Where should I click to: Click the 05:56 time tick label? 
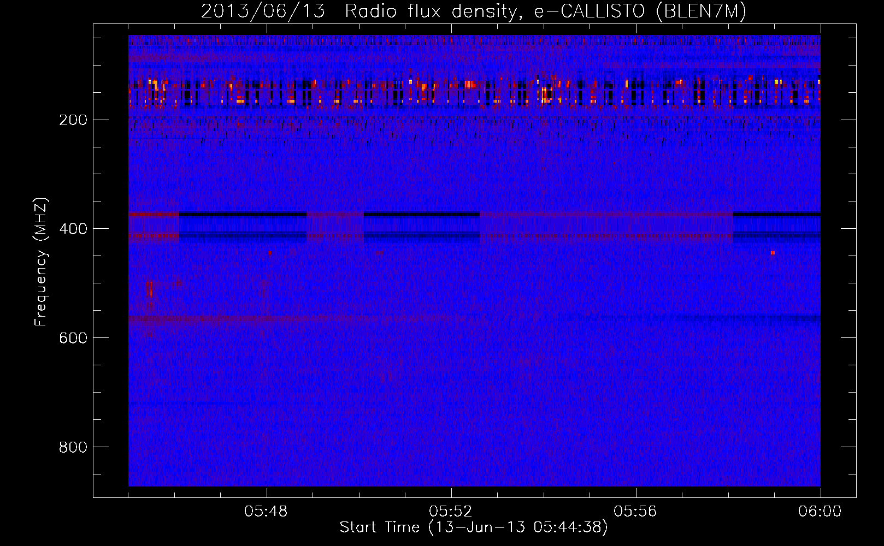coord(635,512)
